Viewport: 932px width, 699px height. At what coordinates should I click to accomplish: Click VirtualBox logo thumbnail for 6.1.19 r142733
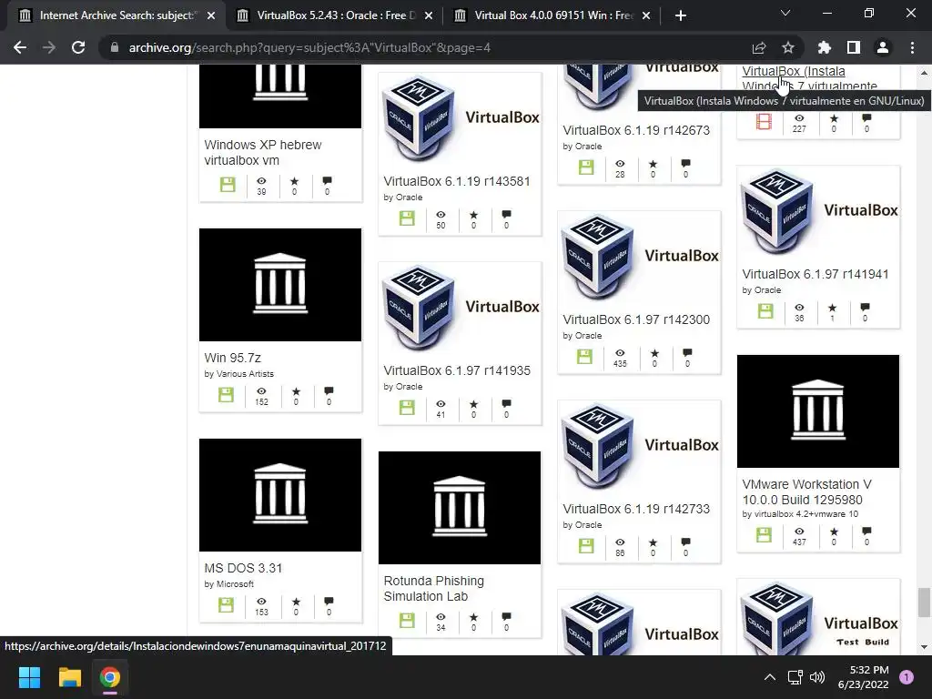click(x=639, y=447)
